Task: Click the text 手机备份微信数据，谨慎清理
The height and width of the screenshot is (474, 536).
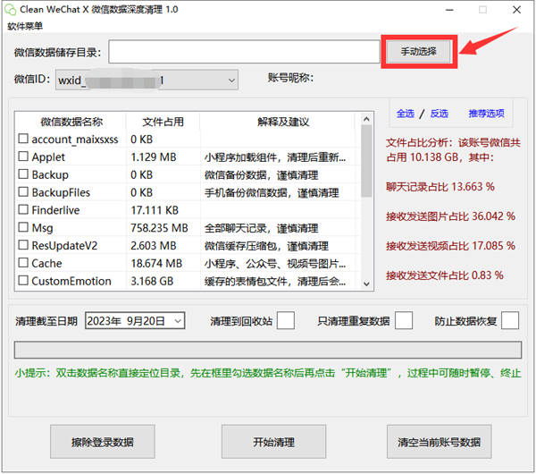Action: pyautogui.click(x=272, y=193)
